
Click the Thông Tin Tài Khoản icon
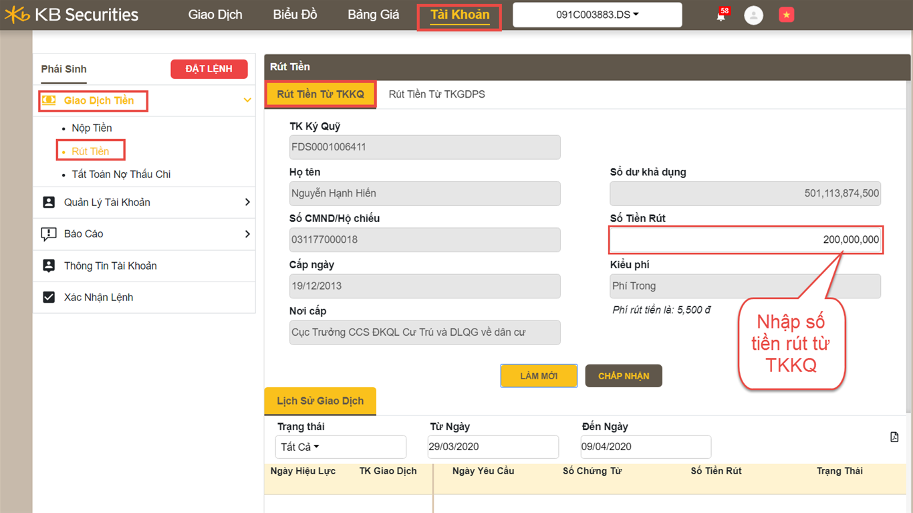(x=49, y=266)
